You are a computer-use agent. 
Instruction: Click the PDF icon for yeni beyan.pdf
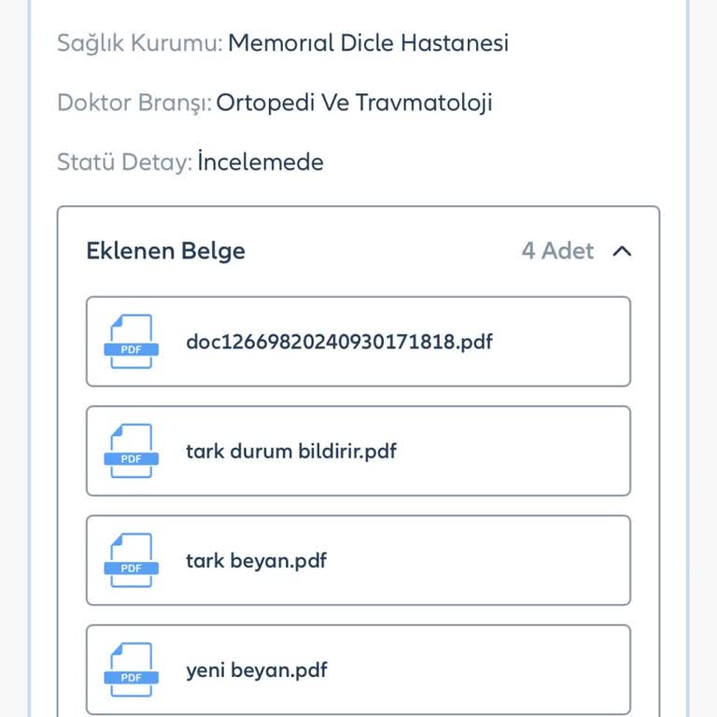[x=132, y=670]
